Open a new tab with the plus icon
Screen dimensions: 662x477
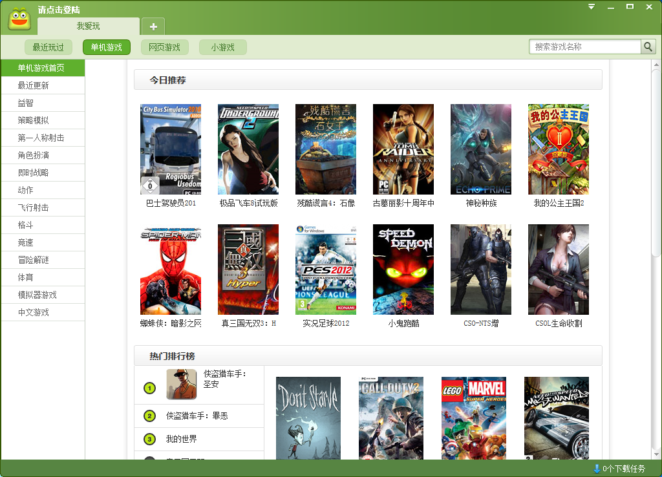click(153, 26)
